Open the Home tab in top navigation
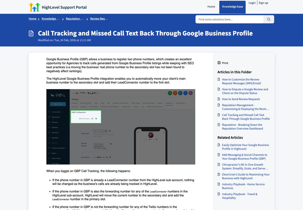 [x=211, y=7]
